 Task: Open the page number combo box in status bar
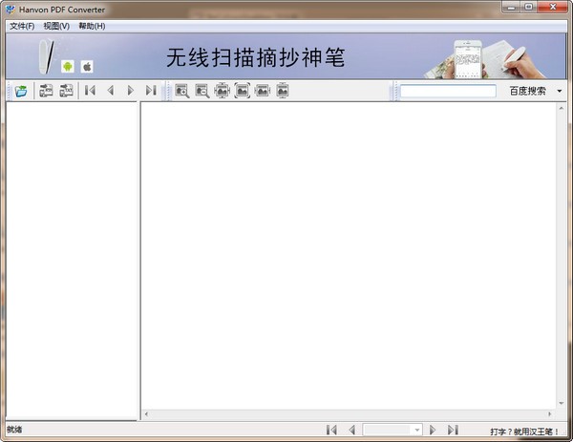coord(393,430)
